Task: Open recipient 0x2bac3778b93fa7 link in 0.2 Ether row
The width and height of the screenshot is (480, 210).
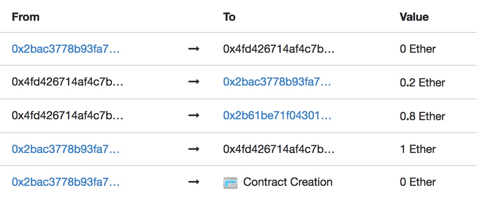Action: (x=277, y=82)
